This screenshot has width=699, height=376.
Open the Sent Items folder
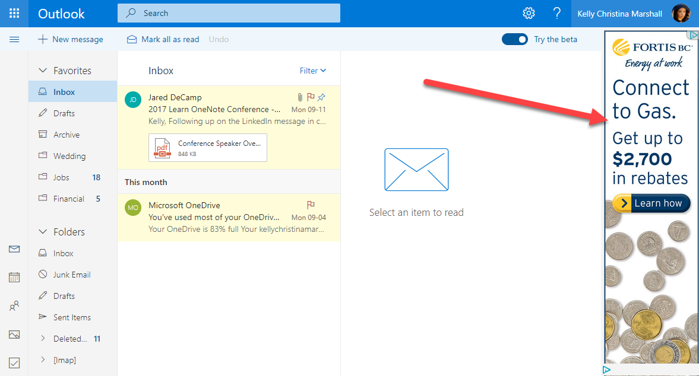[x=72, y=317]
